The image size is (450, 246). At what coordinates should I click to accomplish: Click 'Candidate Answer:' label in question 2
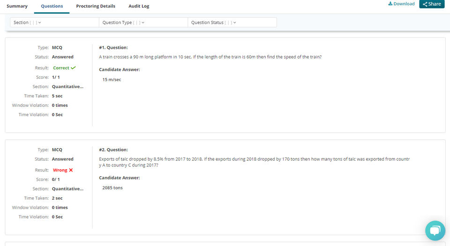pos(120,178)
